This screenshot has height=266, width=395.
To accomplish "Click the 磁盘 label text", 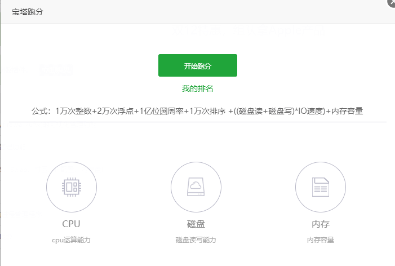I will [196, 224].
